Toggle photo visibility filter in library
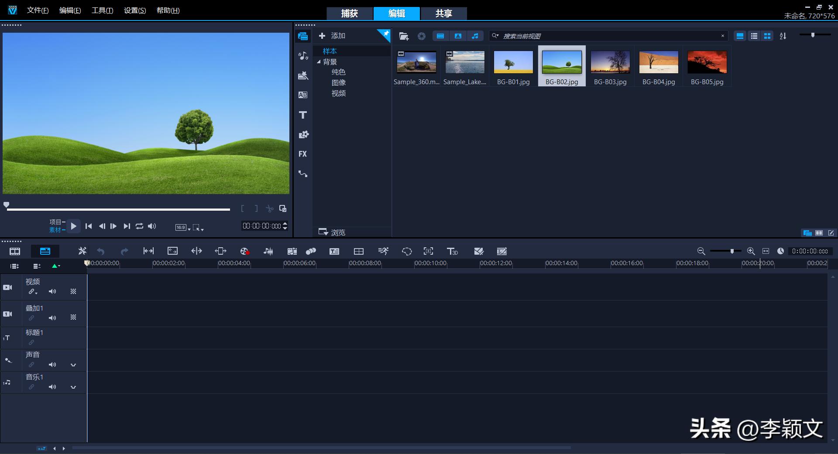Screen dimensions: 838x454 [458, 36]
